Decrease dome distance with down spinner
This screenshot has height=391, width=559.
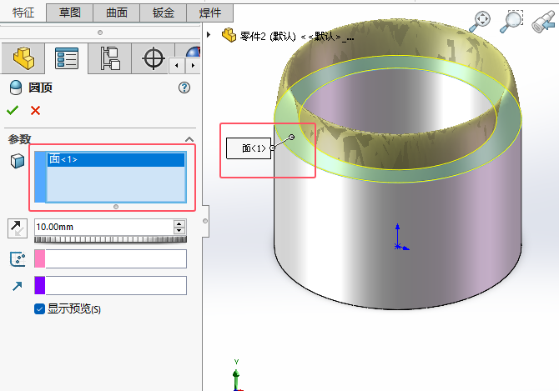179,230
